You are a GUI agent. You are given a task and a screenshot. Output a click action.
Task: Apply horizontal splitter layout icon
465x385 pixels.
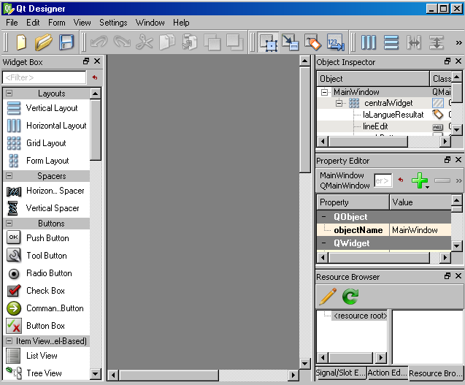[414, 42]
